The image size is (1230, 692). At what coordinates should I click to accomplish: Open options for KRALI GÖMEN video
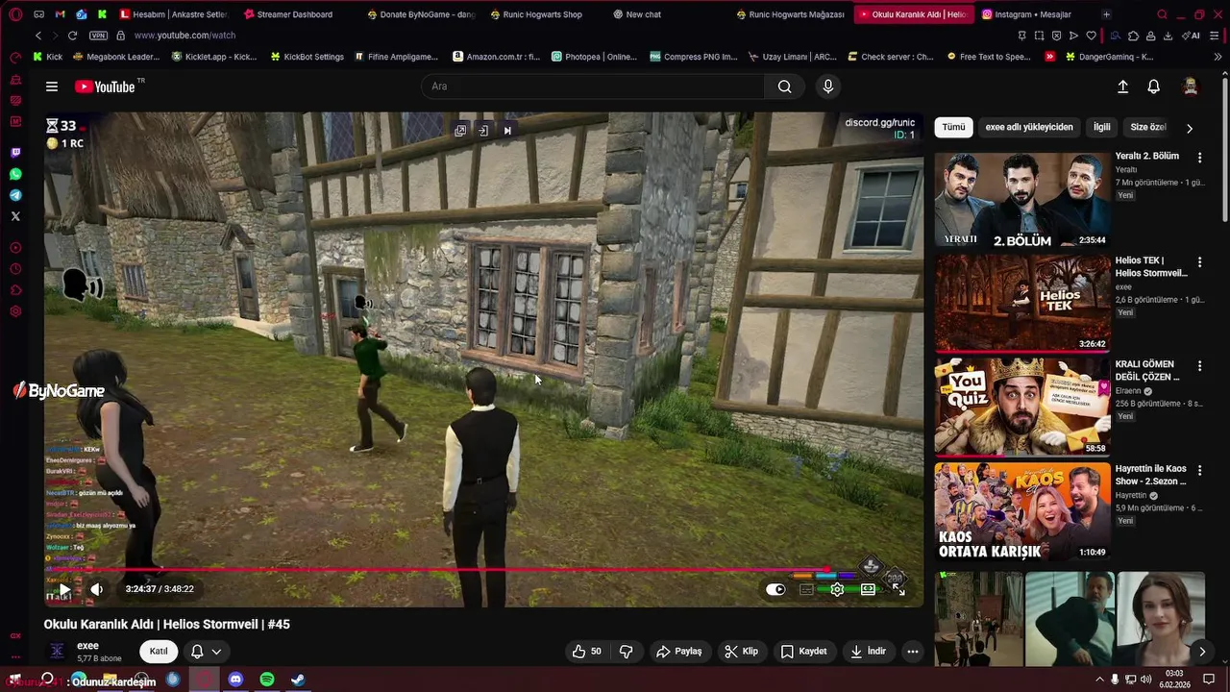point(1199,365)
